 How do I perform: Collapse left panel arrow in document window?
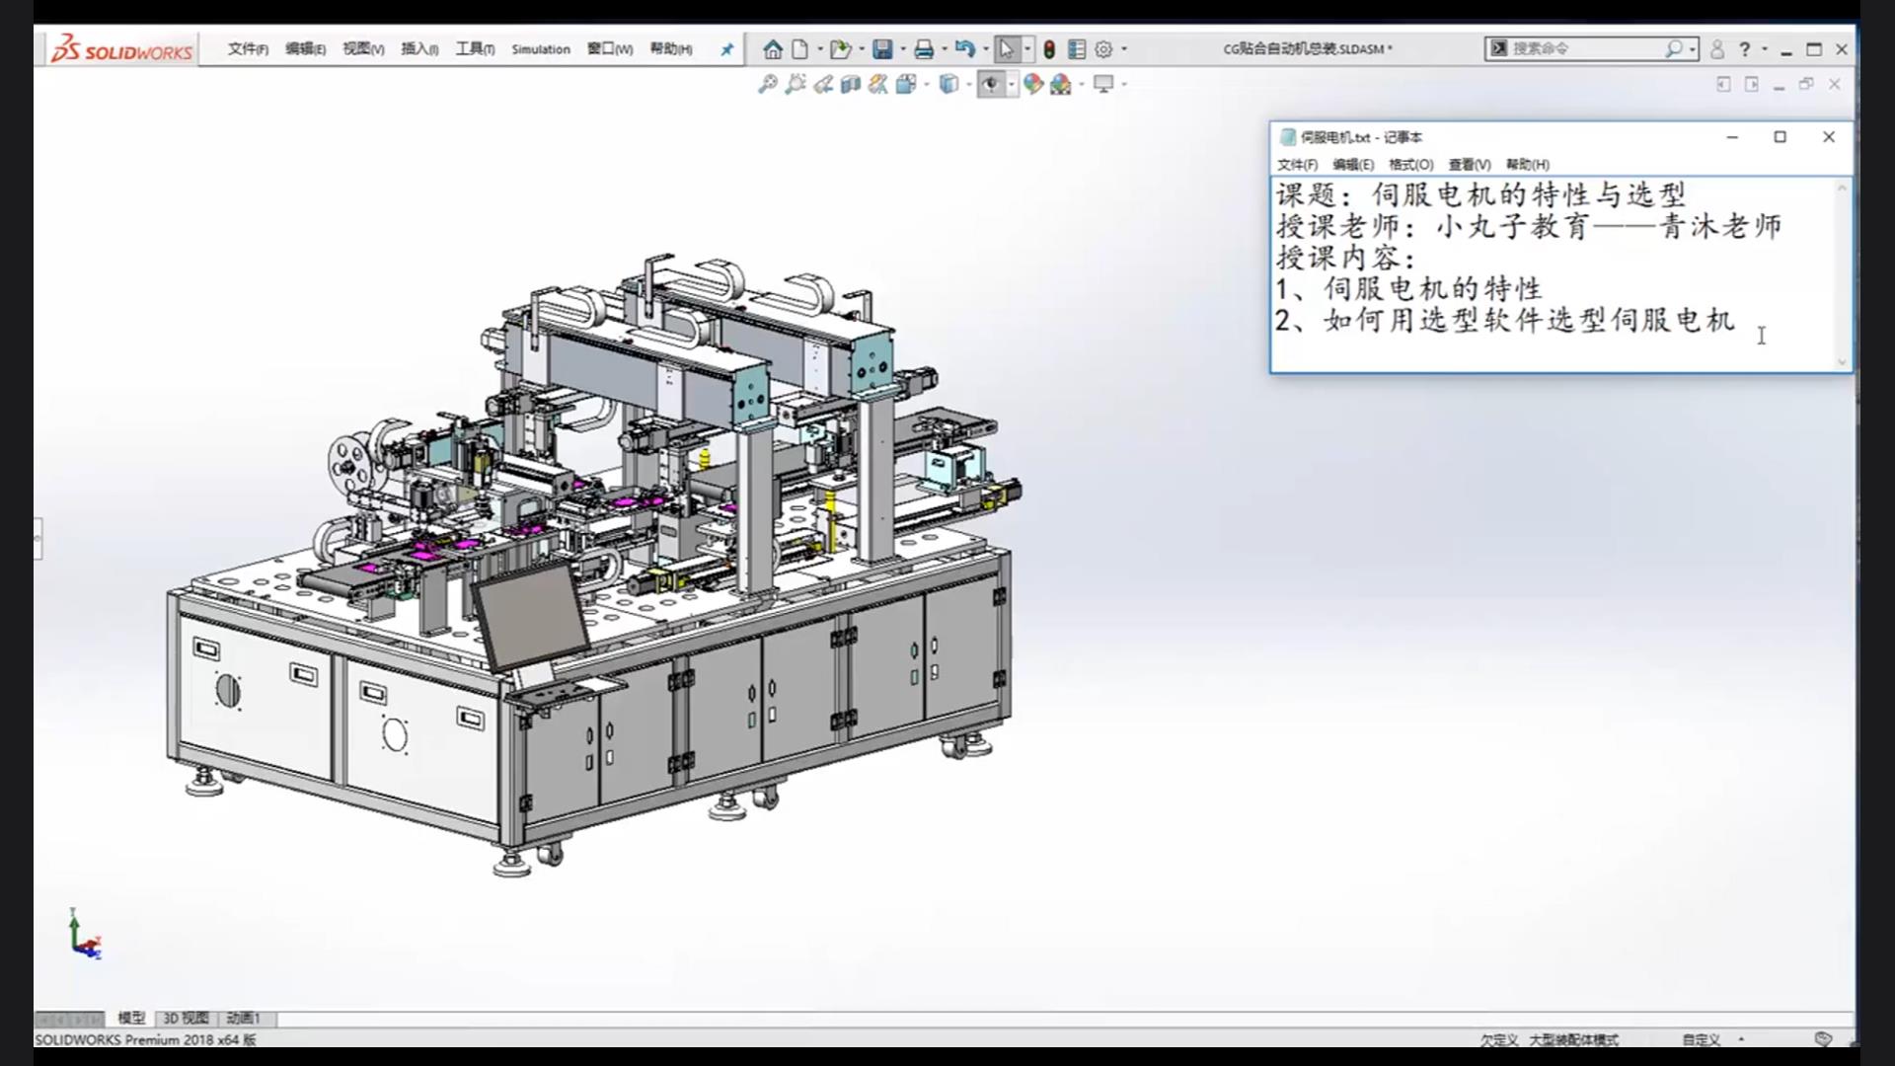pos(1723,85)
